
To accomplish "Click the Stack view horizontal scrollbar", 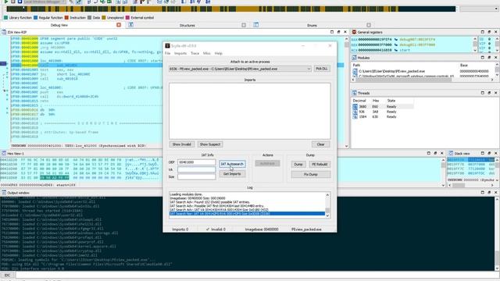I will pos(459,185).
